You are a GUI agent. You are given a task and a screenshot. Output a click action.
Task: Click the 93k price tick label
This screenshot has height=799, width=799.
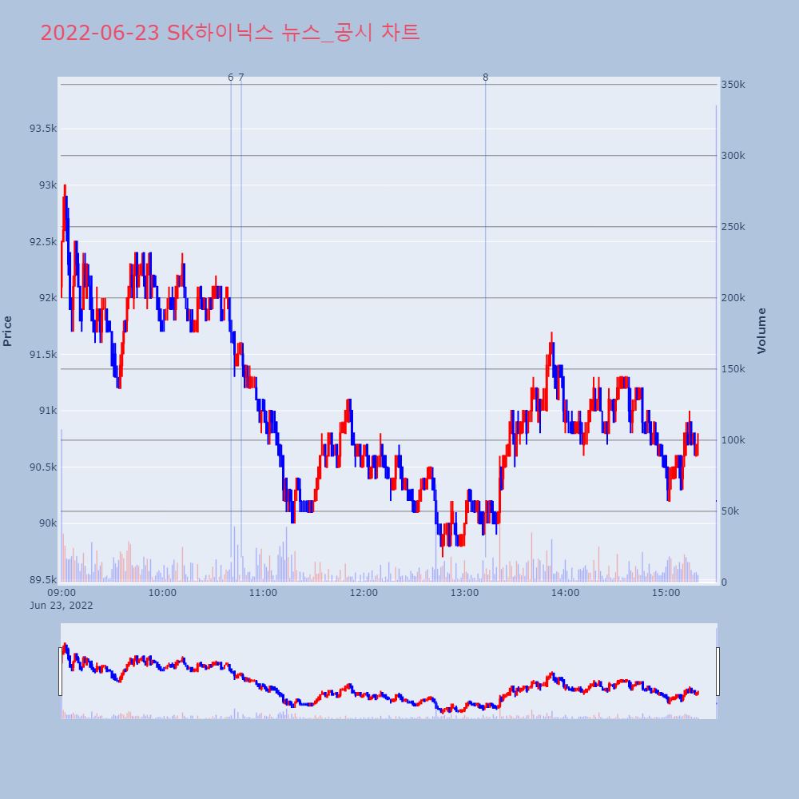point(48,185)
